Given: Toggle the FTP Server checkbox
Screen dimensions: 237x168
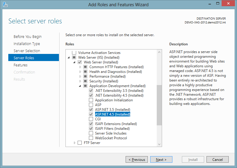Looking at the screenshot, I should tap(80, 143).
